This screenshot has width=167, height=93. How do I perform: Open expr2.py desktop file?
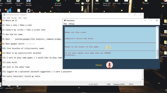[87, 2]
